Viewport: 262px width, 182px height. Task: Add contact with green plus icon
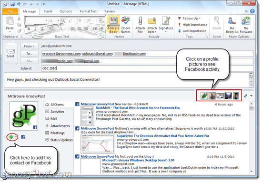(x=11, y=137)
